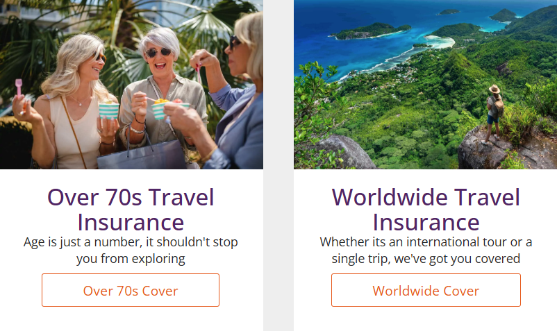Viewport: 557px width, 331px height.
Task: Click the hiker's wide-brim straw hat
Action: pyautogui.click(x=494, y=89)
